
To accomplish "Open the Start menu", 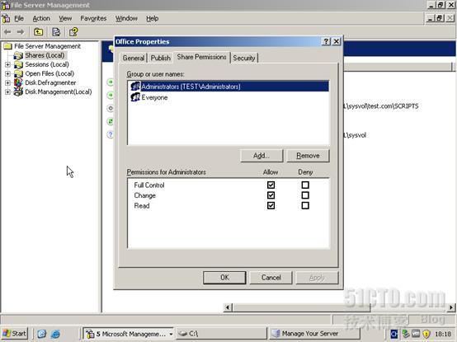I will pyautogui.click(x=15, y=334).
